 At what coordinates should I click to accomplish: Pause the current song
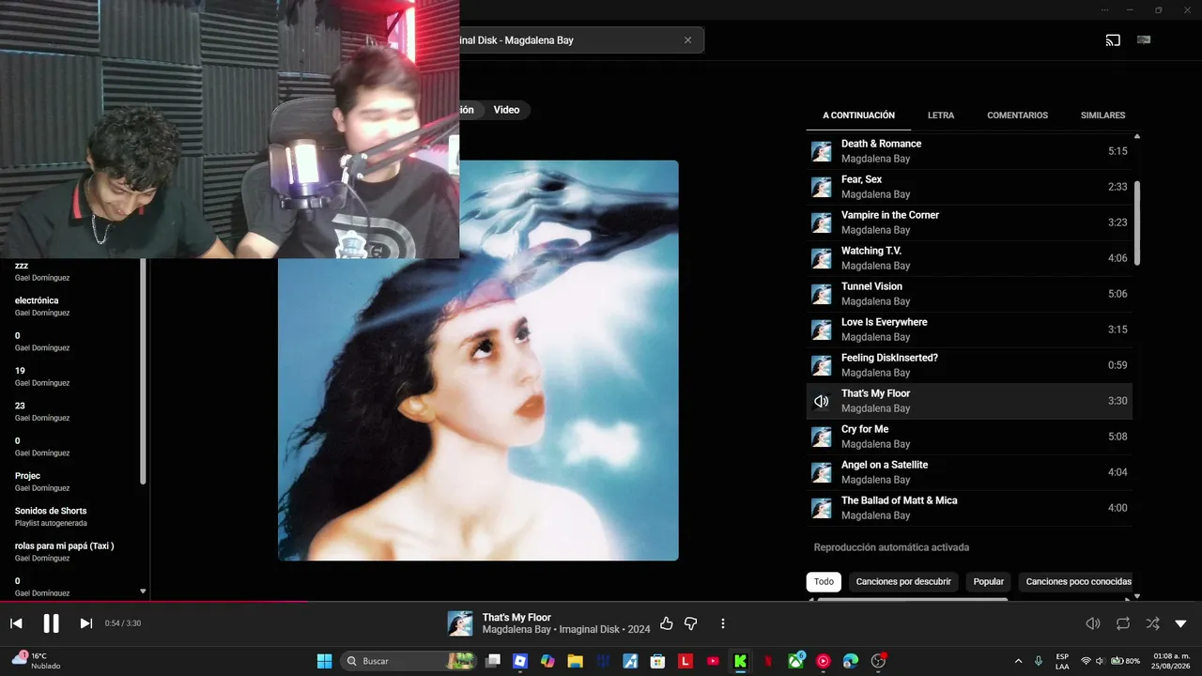point(51,623)
